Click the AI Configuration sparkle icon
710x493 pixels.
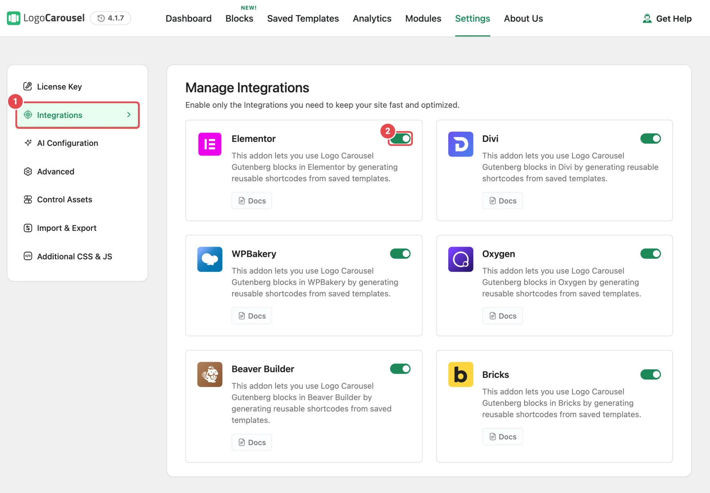click(28, 143)
